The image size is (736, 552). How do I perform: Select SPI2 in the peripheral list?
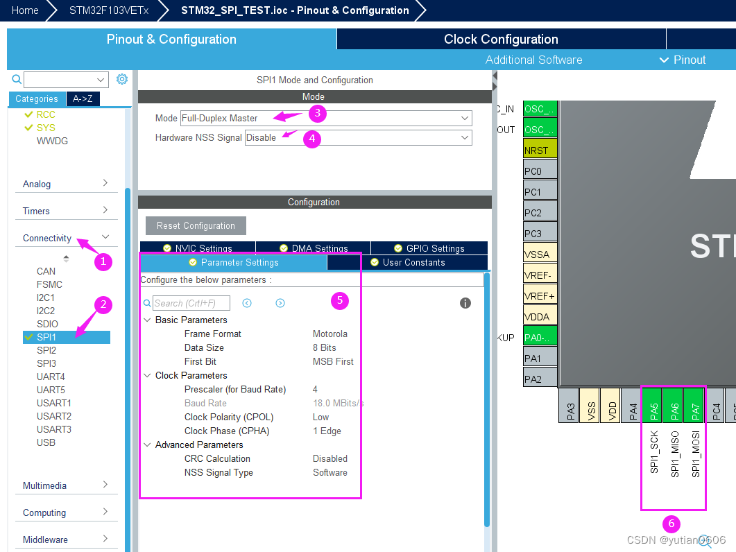46,350
